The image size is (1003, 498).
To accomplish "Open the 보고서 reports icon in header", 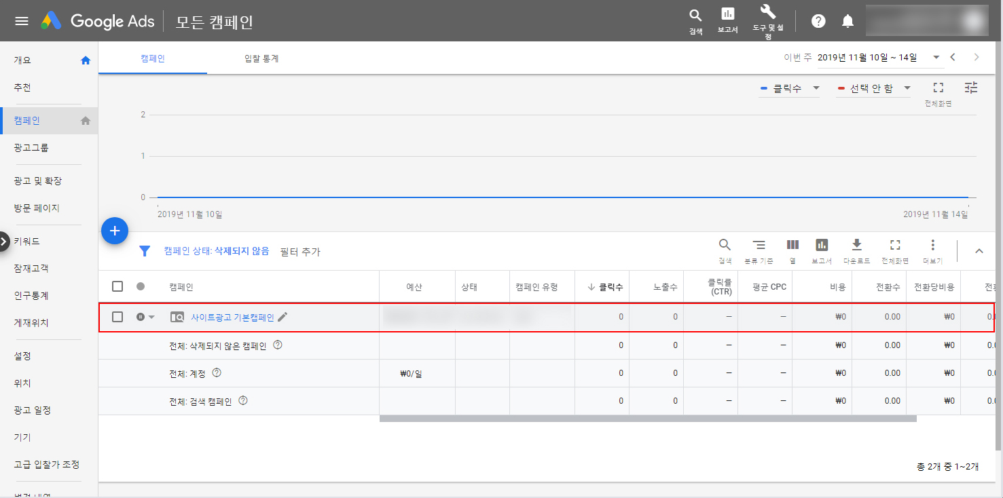I will (727, 16).
